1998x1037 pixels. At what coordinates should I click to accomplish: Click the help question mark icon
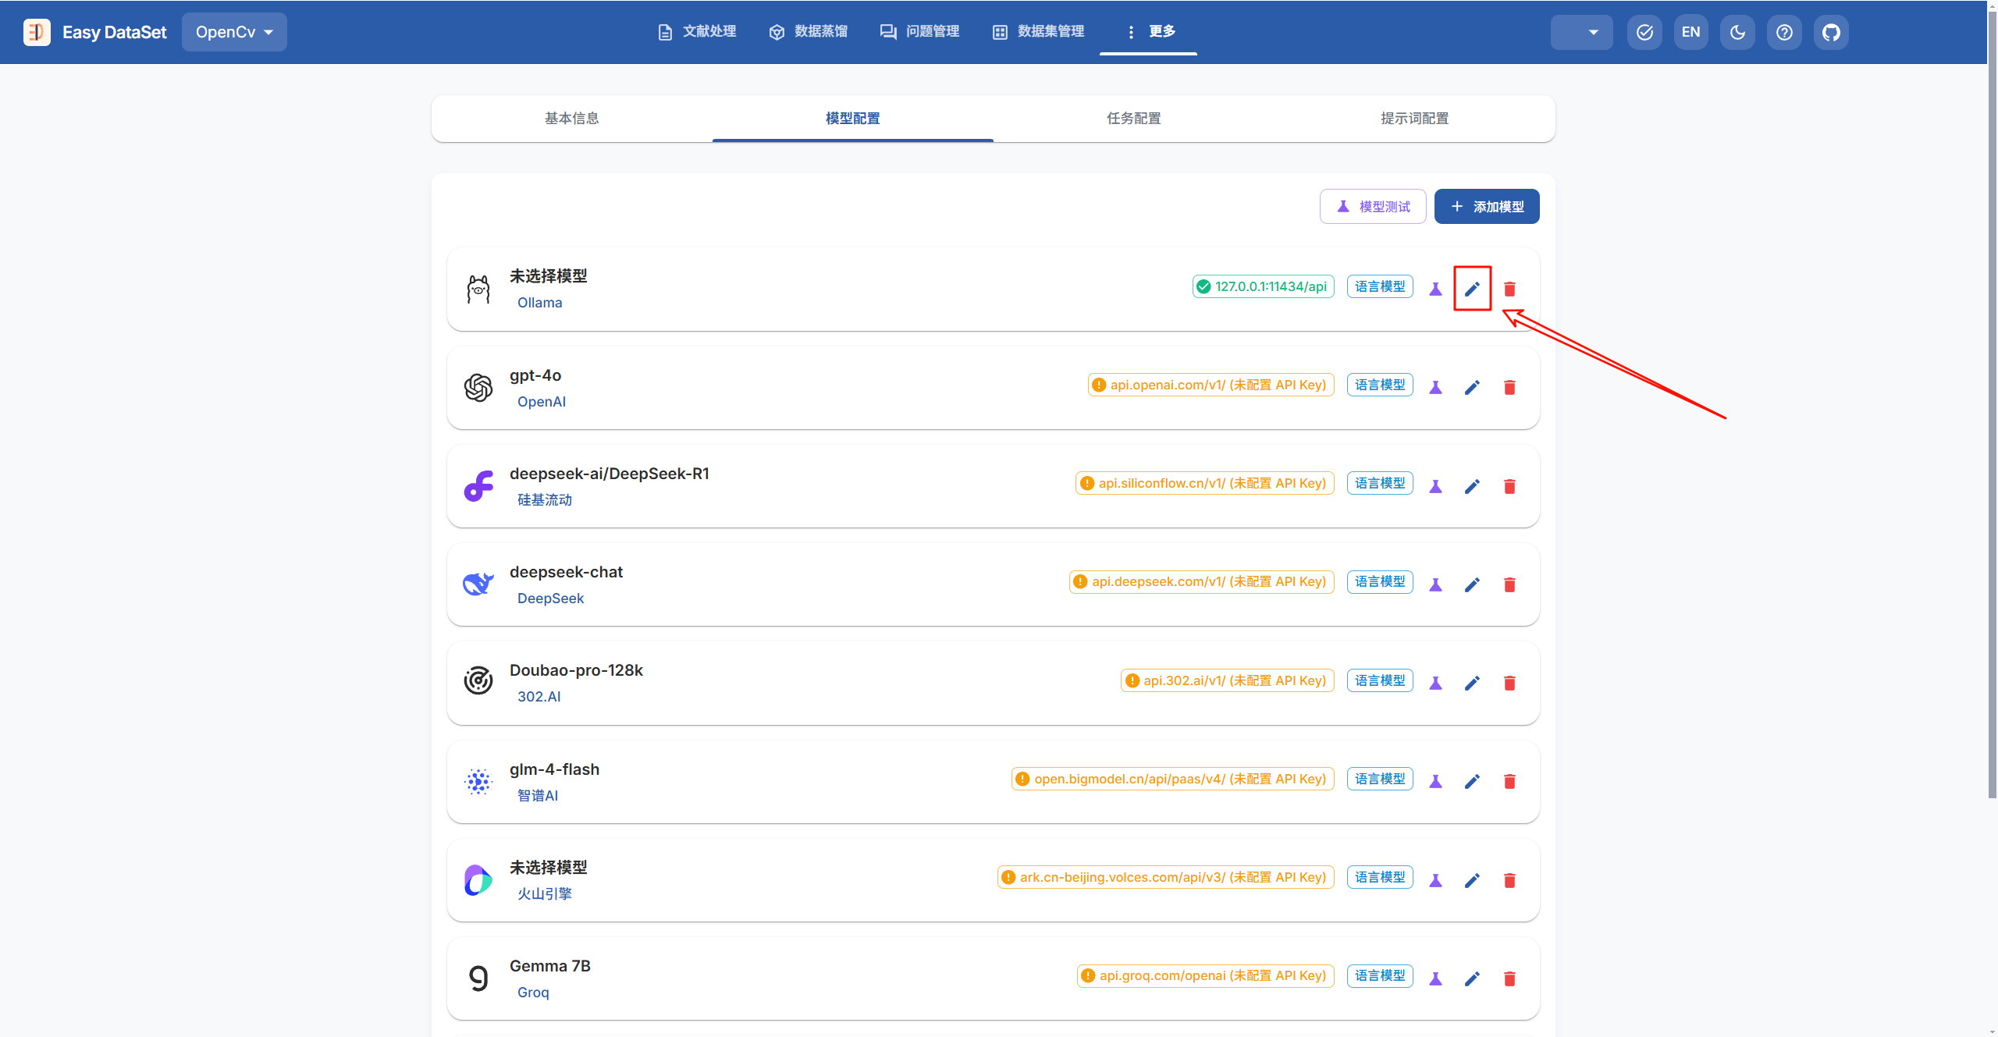coord(1784,32)
